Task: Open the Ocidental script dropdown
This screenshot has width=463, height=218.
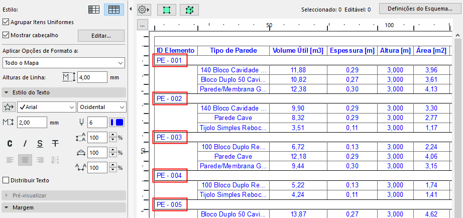Action: pyautogui.click(x=101, y=107)
